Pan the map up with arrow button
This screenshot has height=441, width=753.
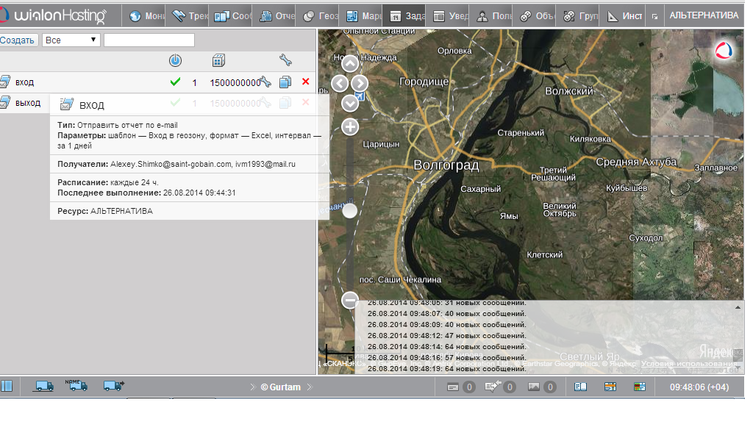point(350,65)
